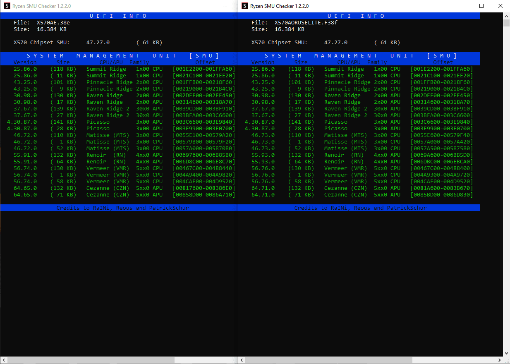Click offset [00579B00-00579F20] in the left window

[x=204, y=142]
